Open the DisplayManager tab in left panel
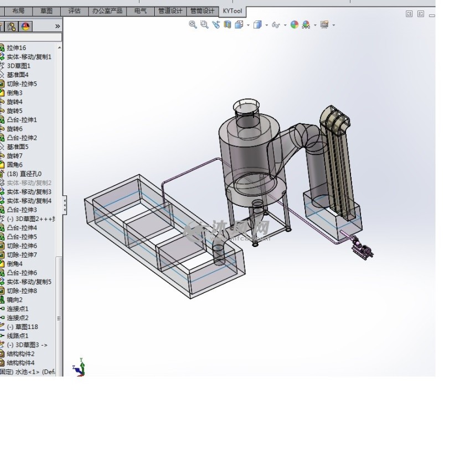Image resolution: width=454 pixels, height=463 pixels. coord(25,26)
